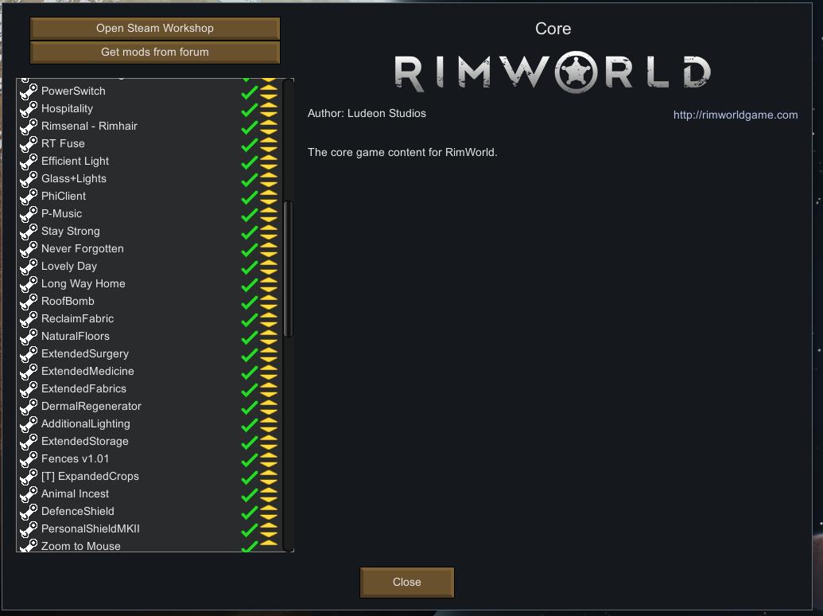Click the Steam icon beside RT Fuse

tap(29, 144)
